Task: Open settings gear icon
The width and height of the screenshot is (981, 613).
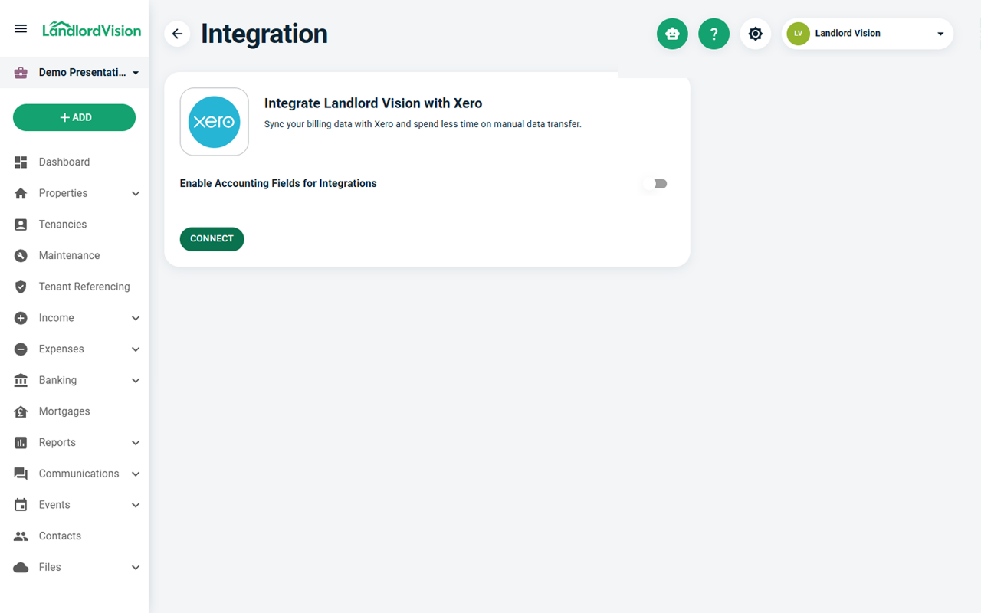Action: (755, 34)
